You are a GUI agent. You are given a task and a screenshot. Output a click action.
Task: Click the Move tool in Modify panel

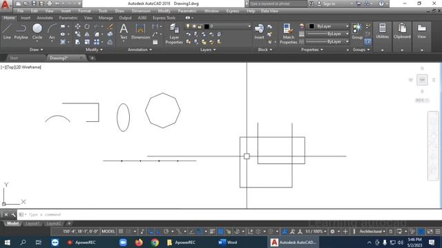pyautogui.click(x=77, y=26)
